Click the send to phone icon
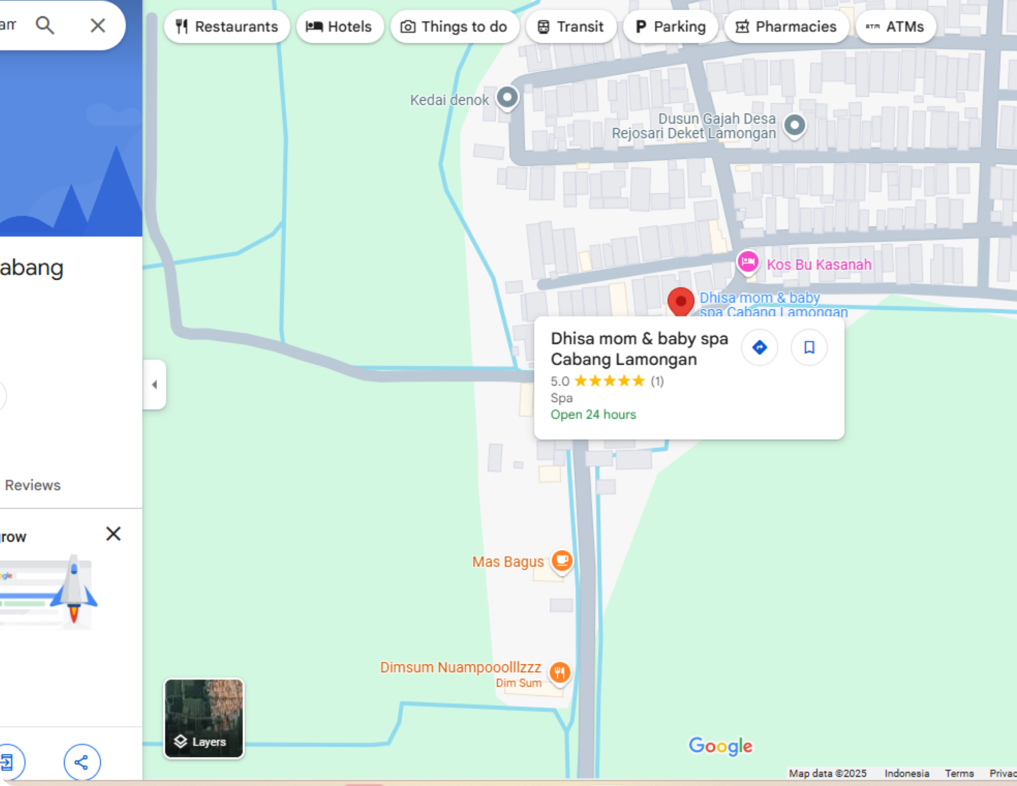This screenshot has width=1017, height=786. (7, 762)
